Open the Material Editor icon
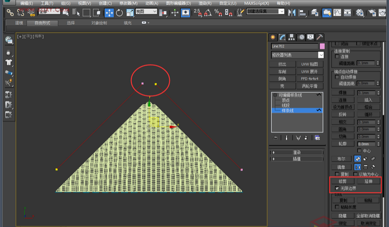Image resolution: width=389 pixels, height=227 pixels. 360,12
